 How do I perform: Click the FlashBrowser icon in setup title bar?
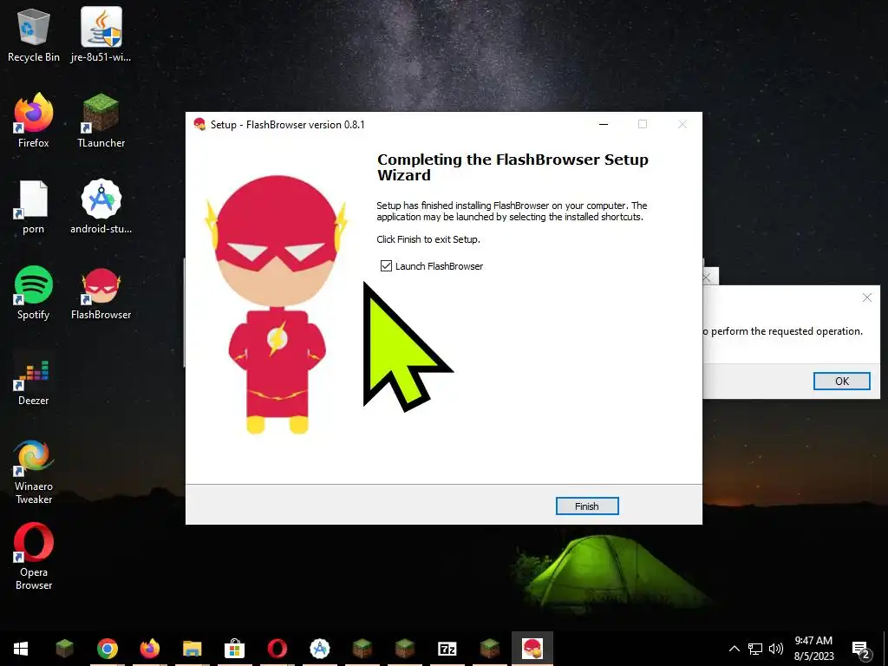point(199,125)
